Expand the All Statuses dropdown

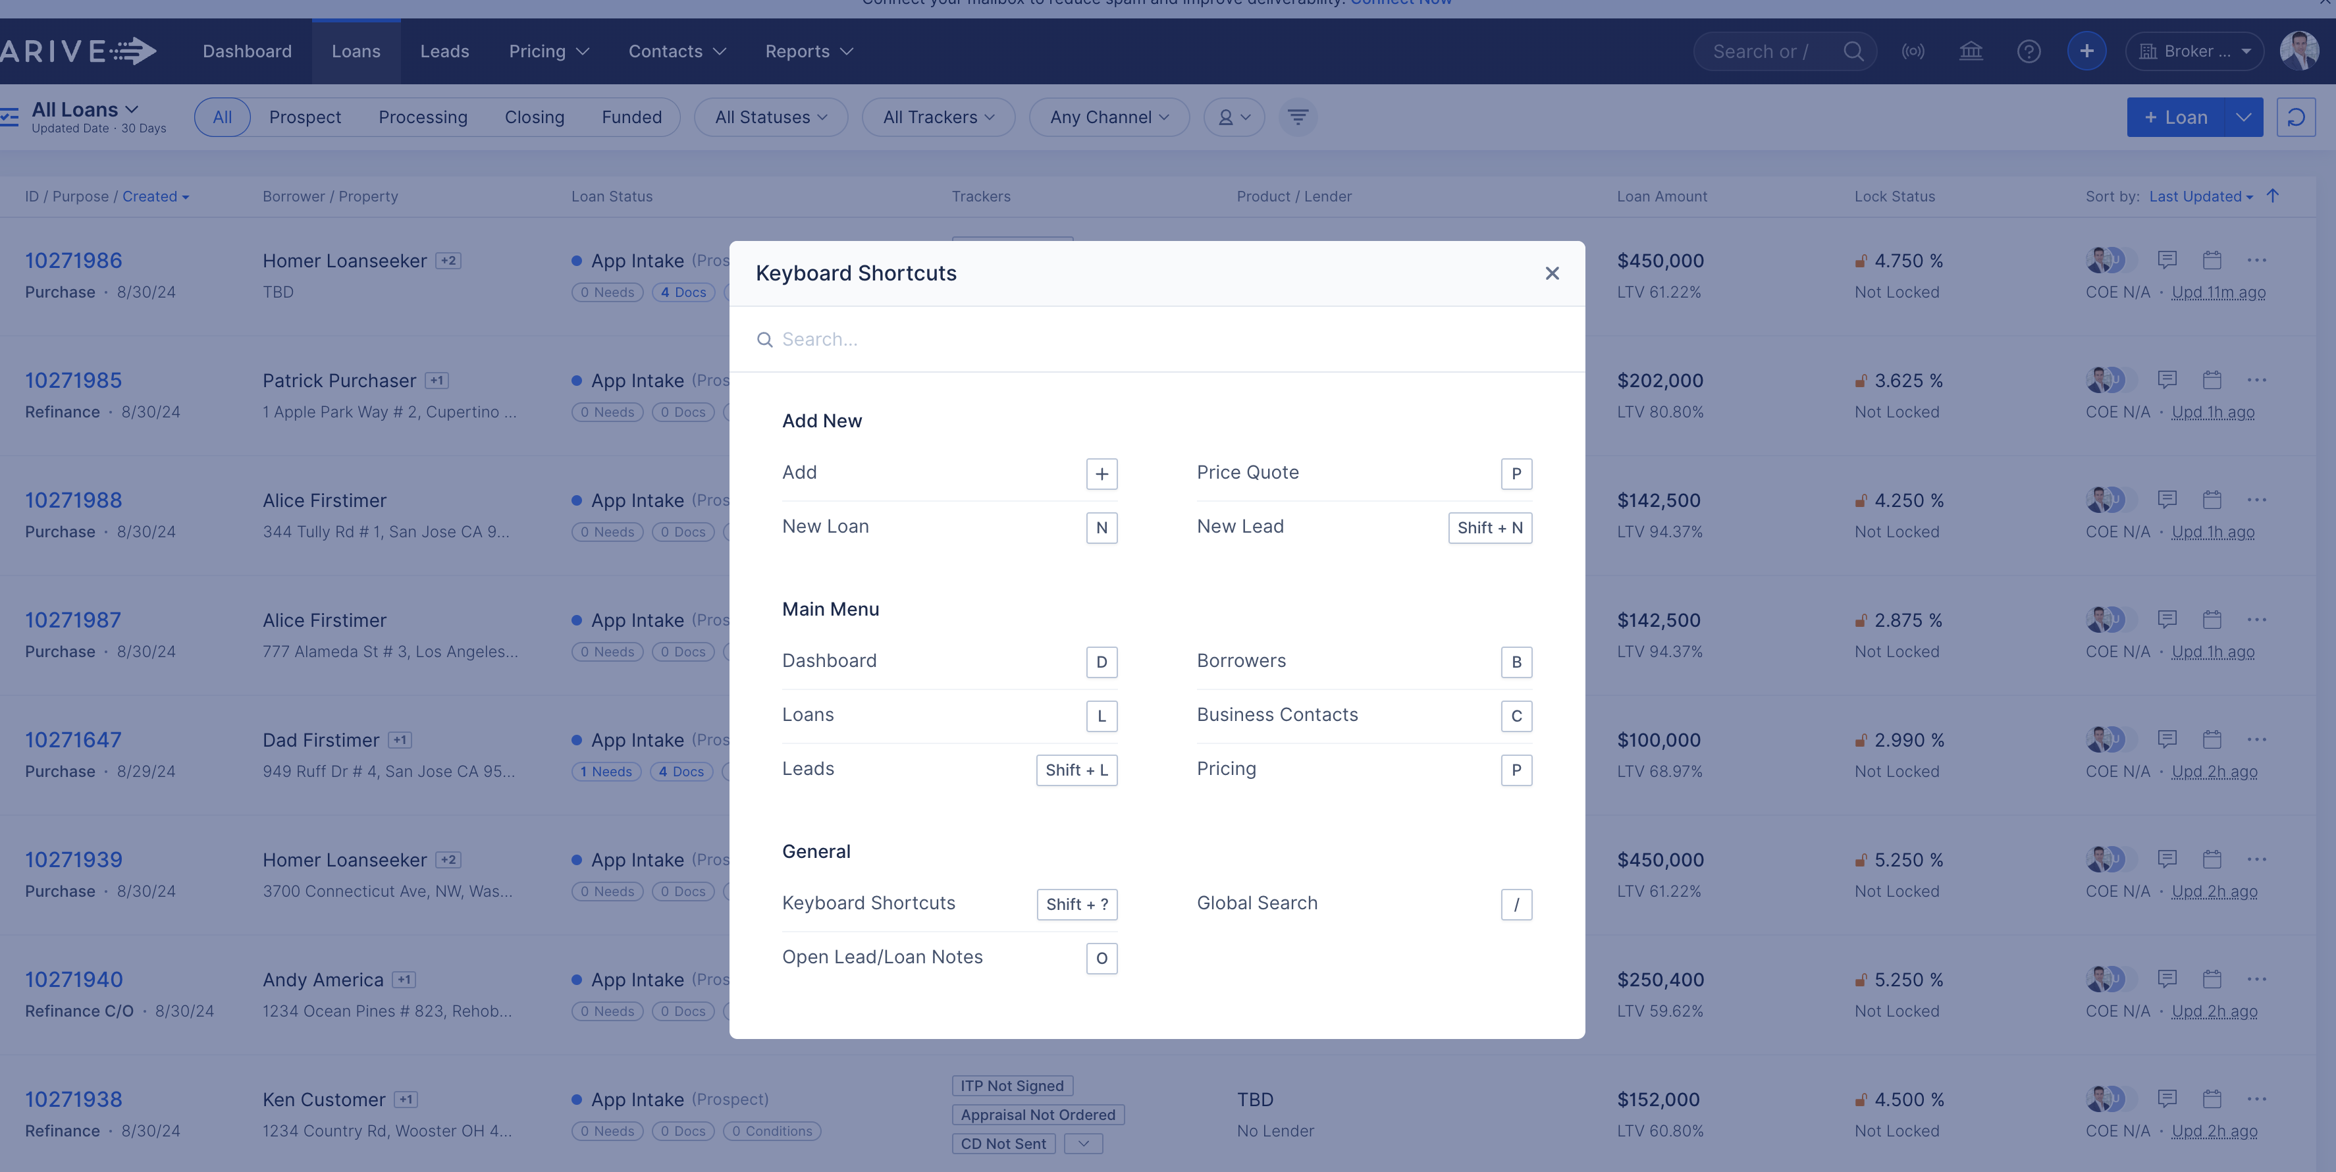[x=771, y=117]
